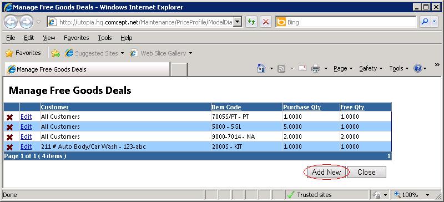
Task: Open the Tools menu in menu bar
Action: click(x=105, y=38)
